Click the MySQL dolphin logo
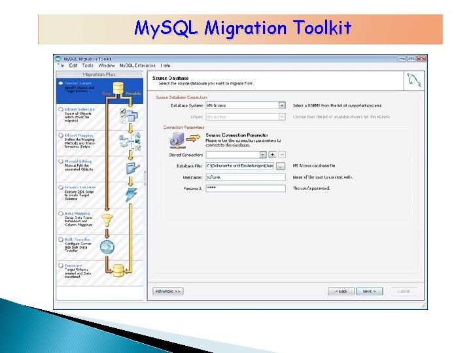 pos(414,81)
